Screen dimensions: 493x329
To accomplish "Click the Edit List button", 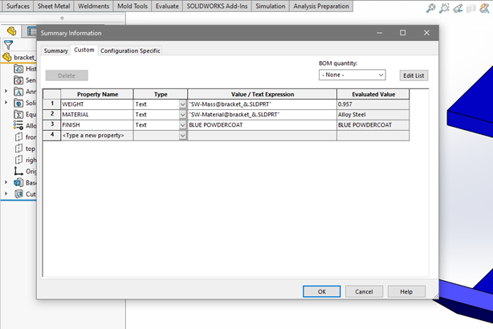I will coord(414,75).
